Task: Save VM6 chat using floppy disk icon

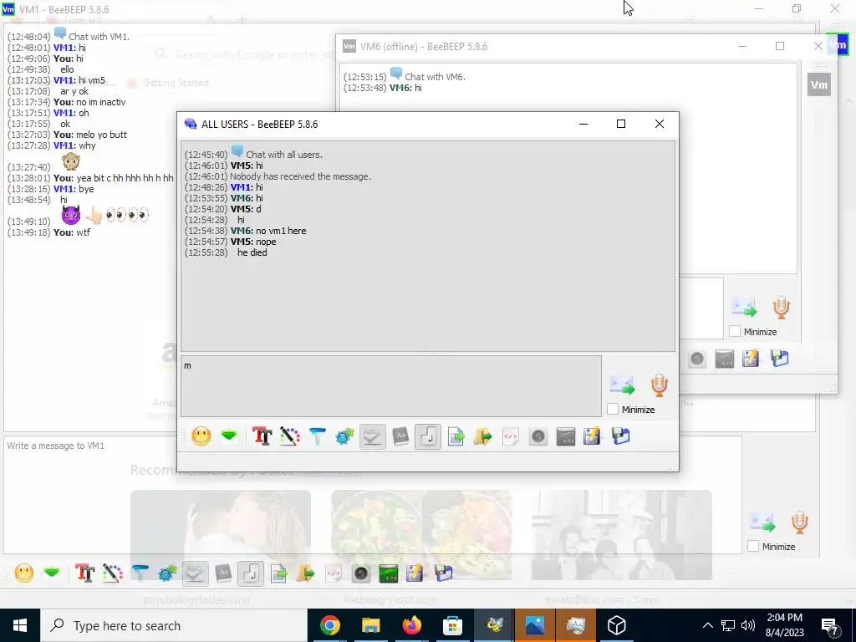Action: tap(780, 359)
